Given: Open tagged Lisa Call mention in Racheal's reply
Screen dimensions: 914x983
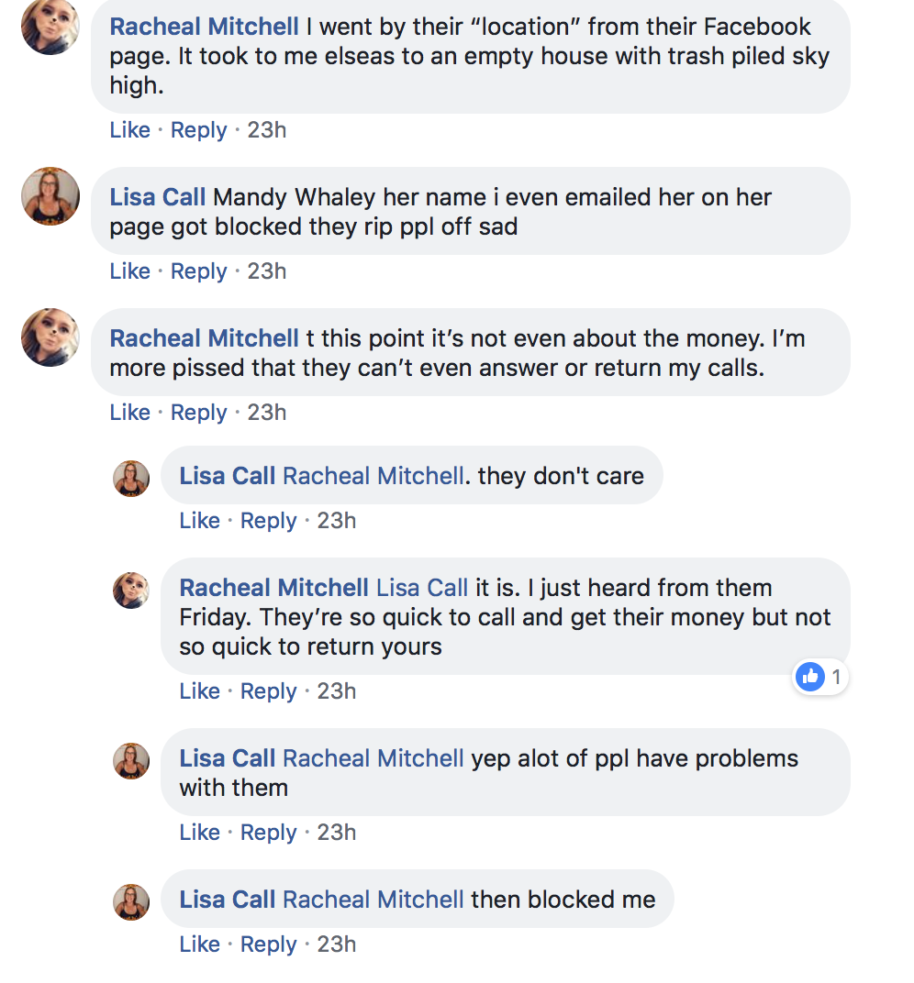Looking at the screenshot, I should tap(422, 588).
